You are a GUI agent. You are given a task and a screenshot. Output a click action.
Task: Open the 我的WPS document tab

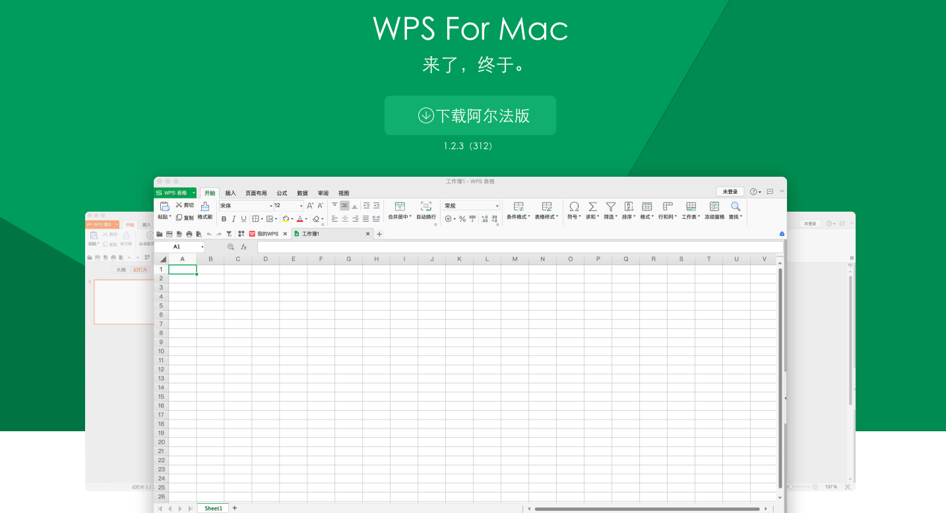(268, 234)
